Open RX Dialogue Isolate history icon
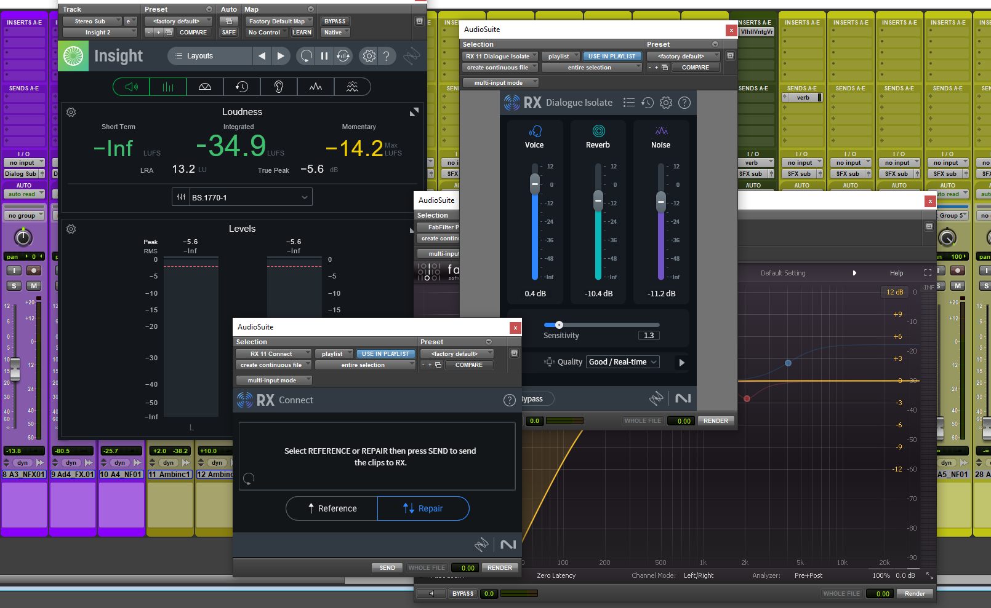Screen dimensions: 991x608 [x=648, y=103]
